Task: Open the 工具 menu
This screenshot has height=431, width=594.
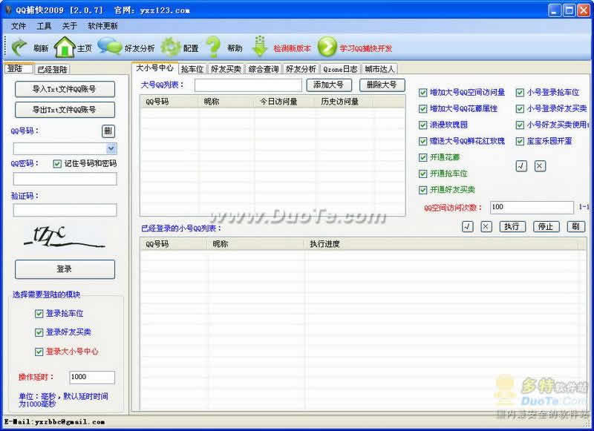Action: [44, 26]
